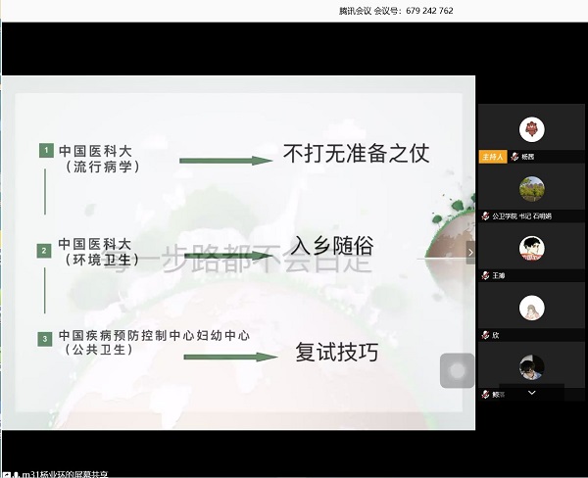
Task: Click the floating gray round button
Action: 458,370
